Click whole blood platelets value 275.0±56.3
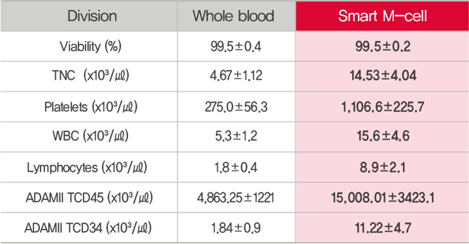The width and height of the screenshot is (469, 244). click(x=236, y=107)
